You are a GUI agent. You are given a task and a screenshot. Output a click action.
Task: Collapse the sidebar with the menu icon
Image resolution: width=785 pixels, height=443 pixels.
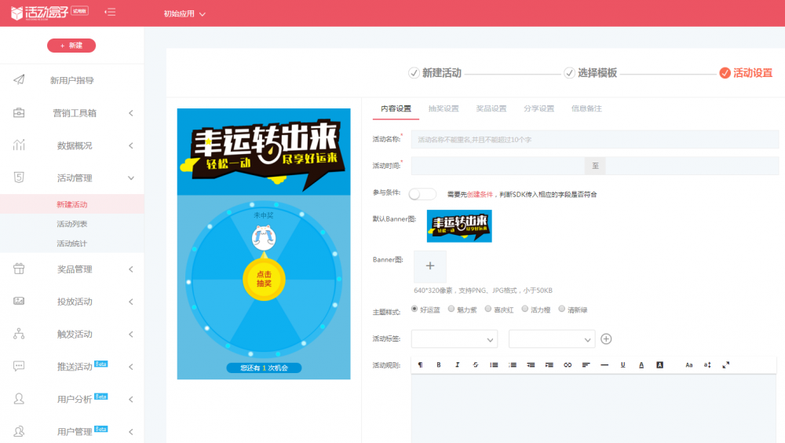tap(110, 13)
